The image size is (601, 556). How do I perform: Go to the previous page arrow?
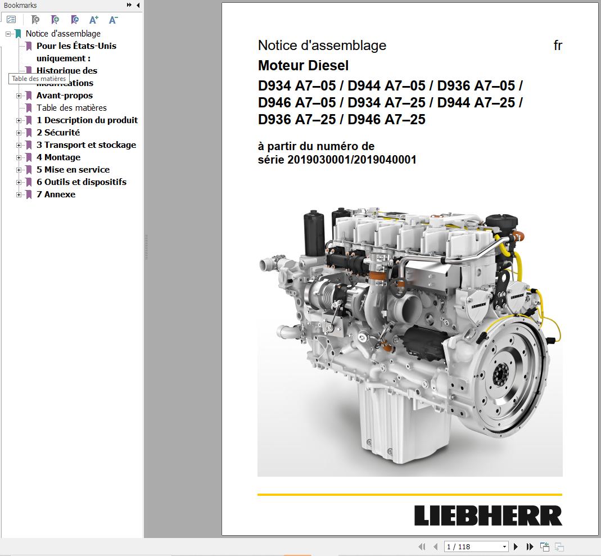tap(435, 546)
